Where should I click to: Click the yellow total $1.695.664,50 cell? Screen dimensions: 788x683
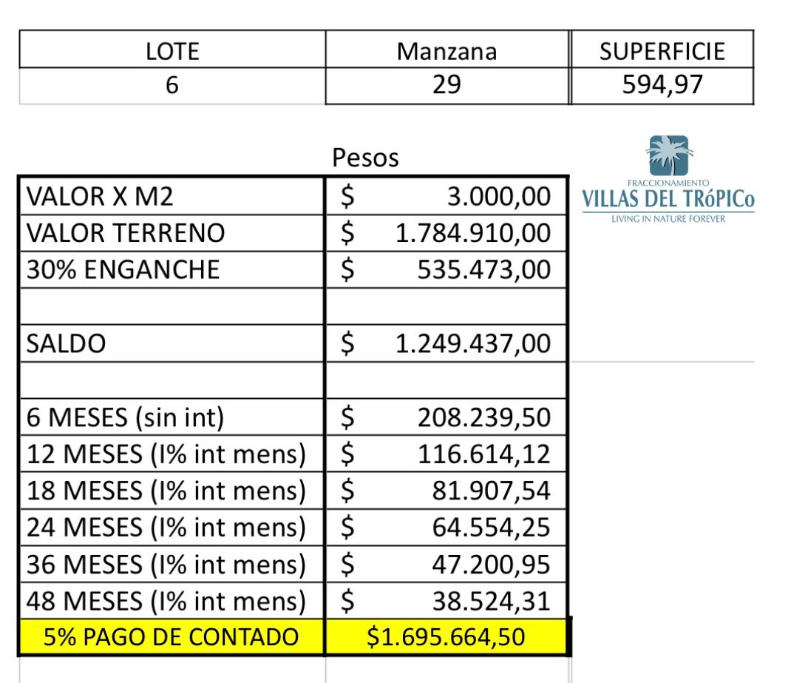(x=446, y=636)
